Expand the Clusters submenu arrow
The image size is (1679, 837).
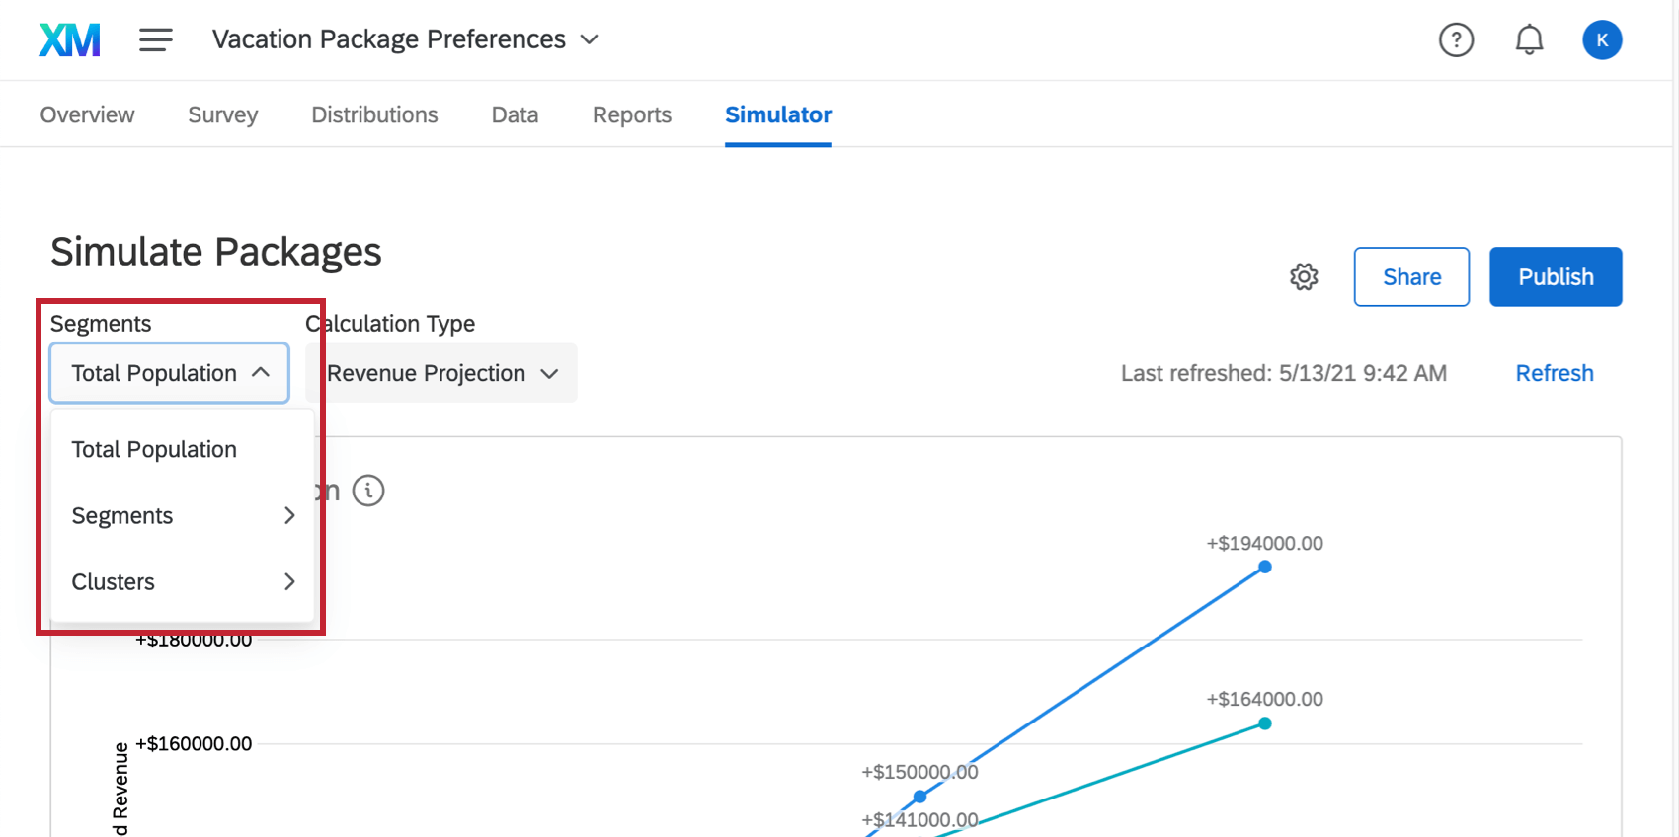[x=288, y=581]
